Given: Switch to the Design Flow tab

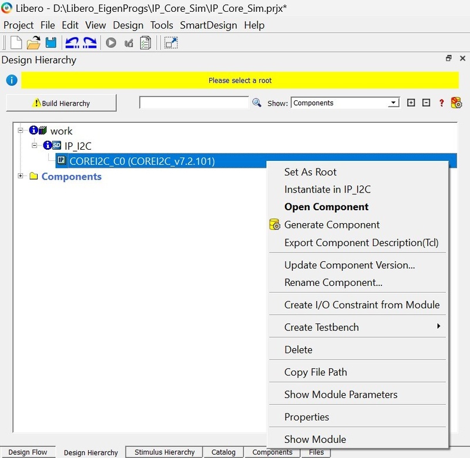Looking at the screenshot, I should 28,452.
